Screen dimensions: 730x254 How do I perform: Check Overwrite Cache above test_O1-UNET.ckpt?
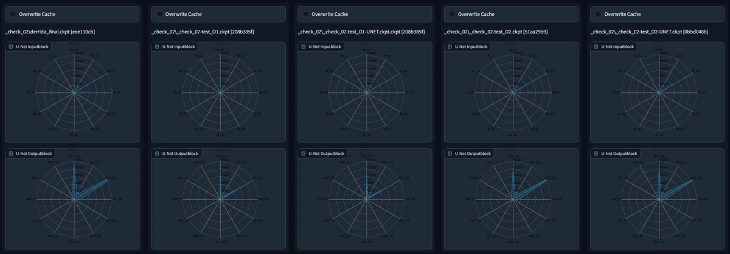point(305,14)
